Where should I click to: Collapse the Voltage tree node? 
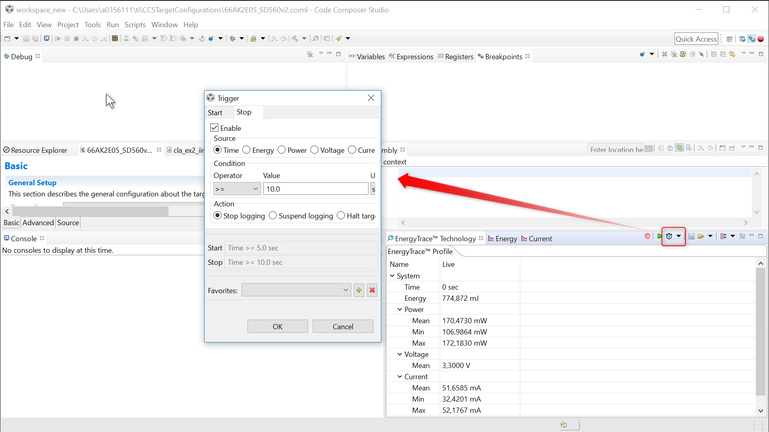click(400, 354)
